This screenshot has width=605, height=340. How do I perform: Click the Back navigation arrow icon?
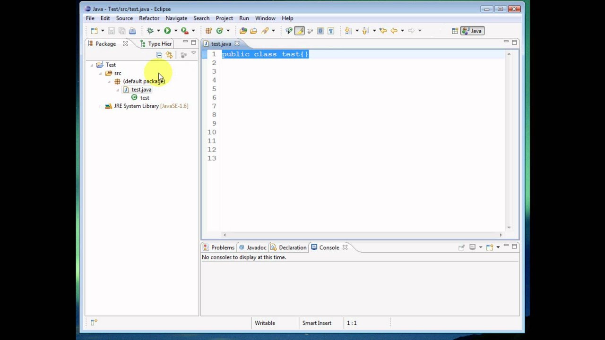coord(394,31)
